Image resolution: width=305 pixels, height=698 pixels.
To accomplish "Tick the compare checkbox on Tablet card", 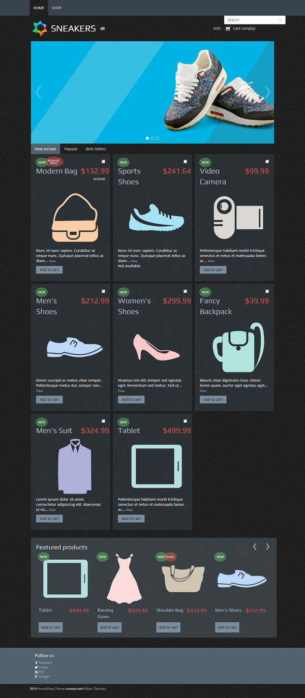I will (x=185, y=421).
